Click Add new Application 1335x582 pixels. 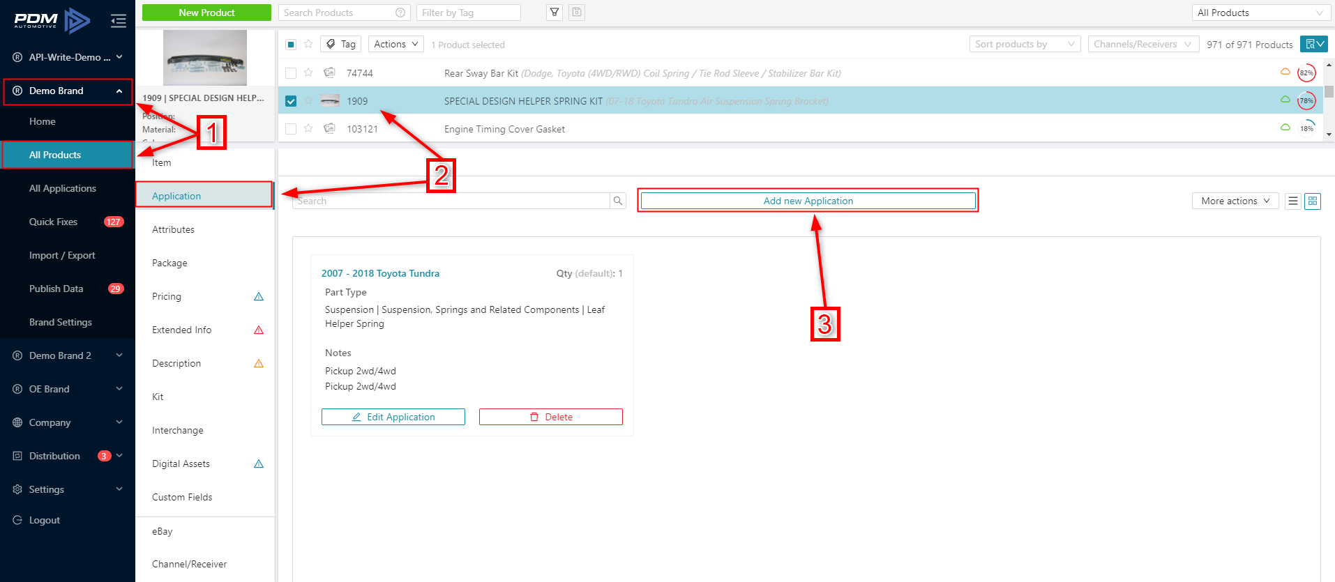point(808,201)
